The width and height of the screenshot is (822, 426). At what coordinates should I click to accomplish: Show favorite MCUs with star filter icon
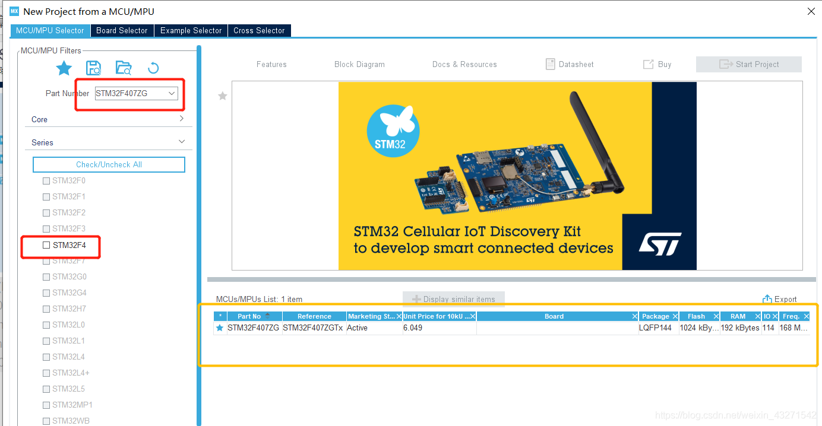[64, 68]
